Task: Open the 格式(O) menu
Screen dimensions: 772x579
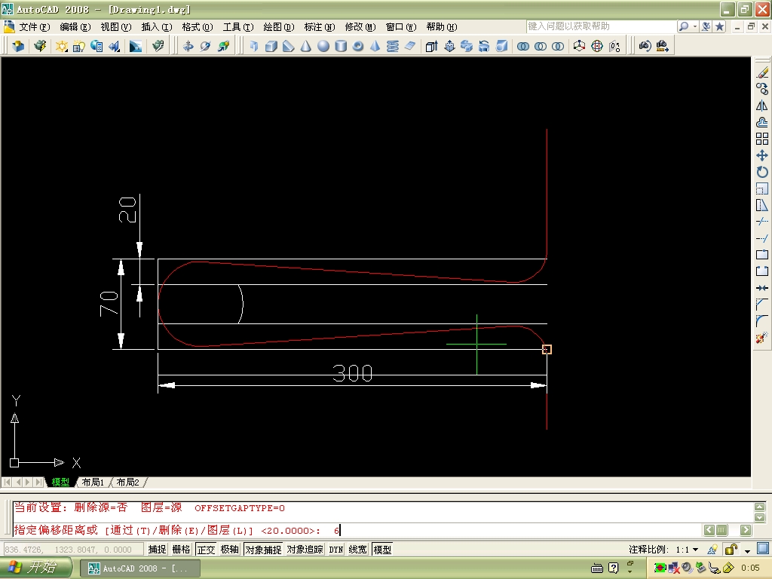Action: coord(198,27)
